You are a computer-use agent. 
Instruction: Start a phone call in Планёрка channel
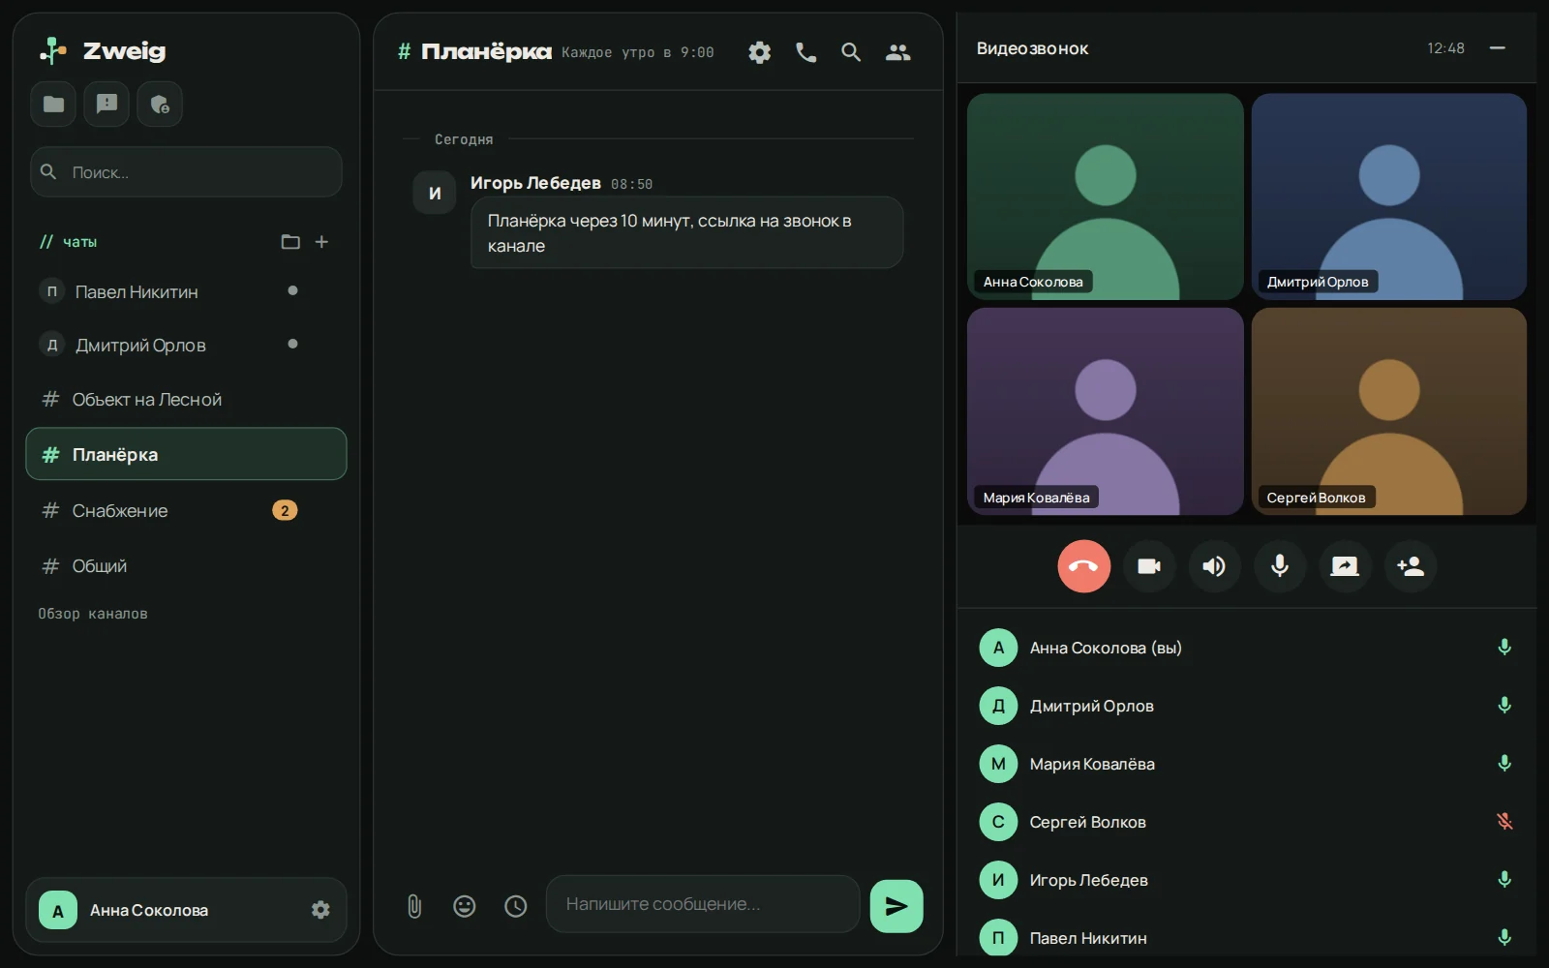805,52
